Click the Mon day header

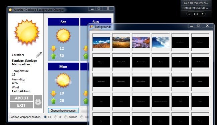(x=63, y=67)
